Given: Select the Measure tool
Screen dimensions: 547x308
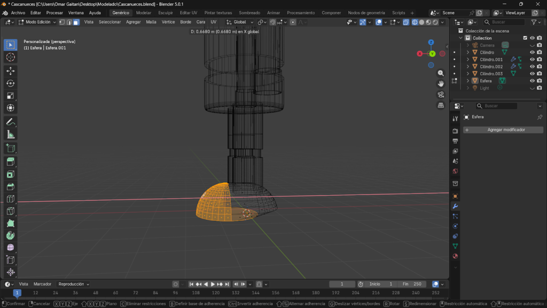Looking at the screenshot, I should pyautogui.click(x=11, y=134).
